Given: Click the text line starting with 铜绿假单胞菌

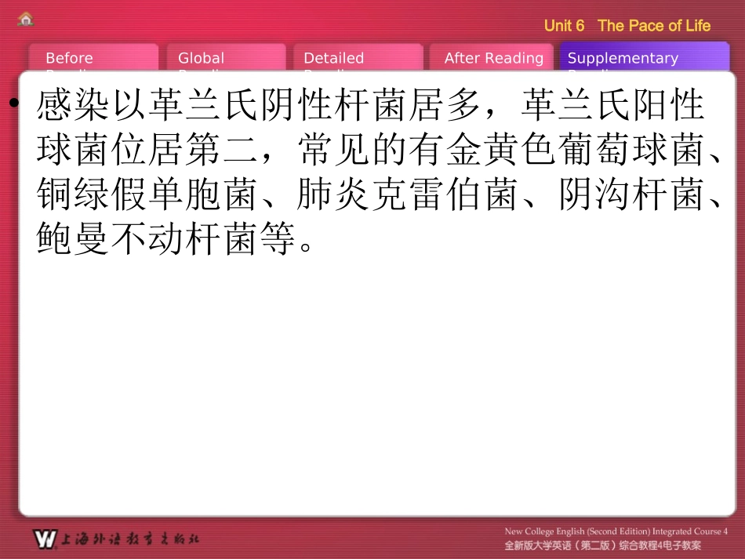Looking at the screenshot, I should pyautogui.click(x=379, y=194).
